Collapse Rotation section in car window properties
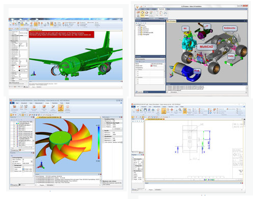The width and height of the screenshot is (253, 199). coord(136,77)
